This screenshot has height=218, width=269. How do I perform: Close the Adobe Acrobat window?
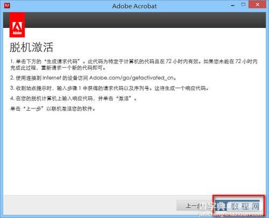tap(257, 5)
